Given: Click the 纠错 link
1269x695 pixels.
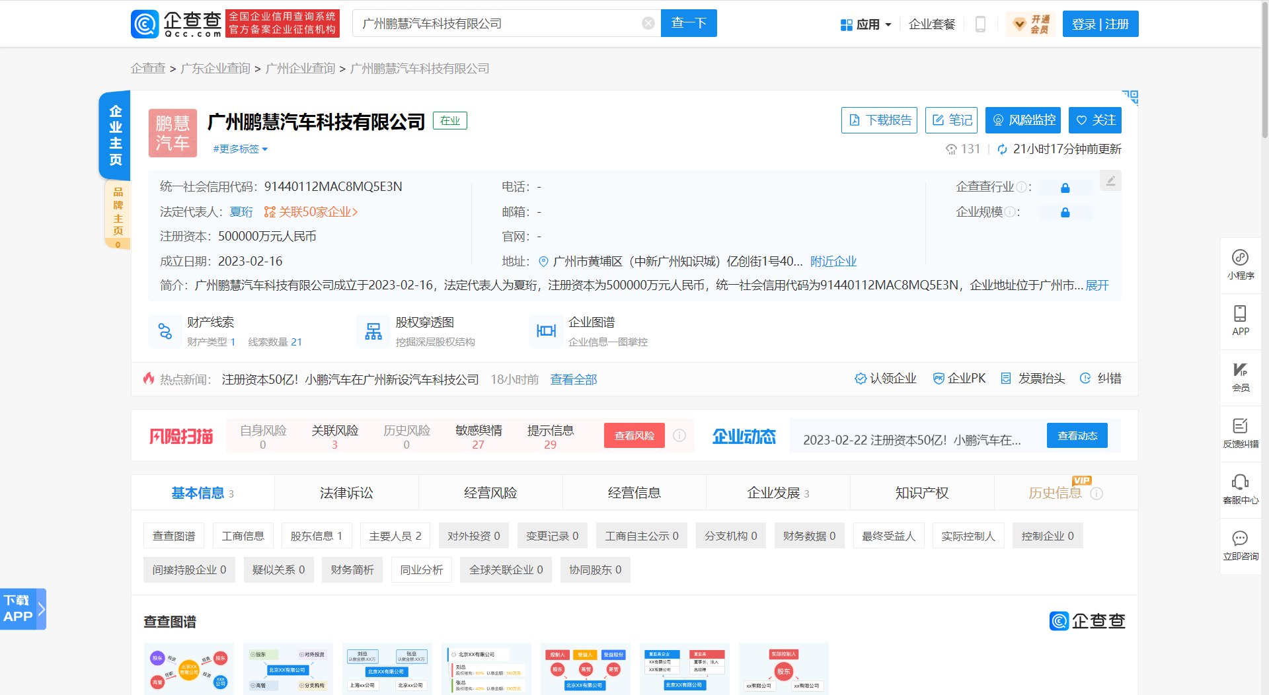Looking at the screenshot, I should [x=1100, y=379].
